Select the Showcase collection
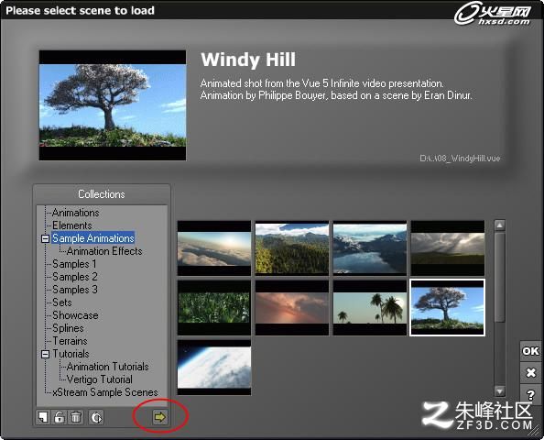 pyautogui.click(x=75, y=315)
